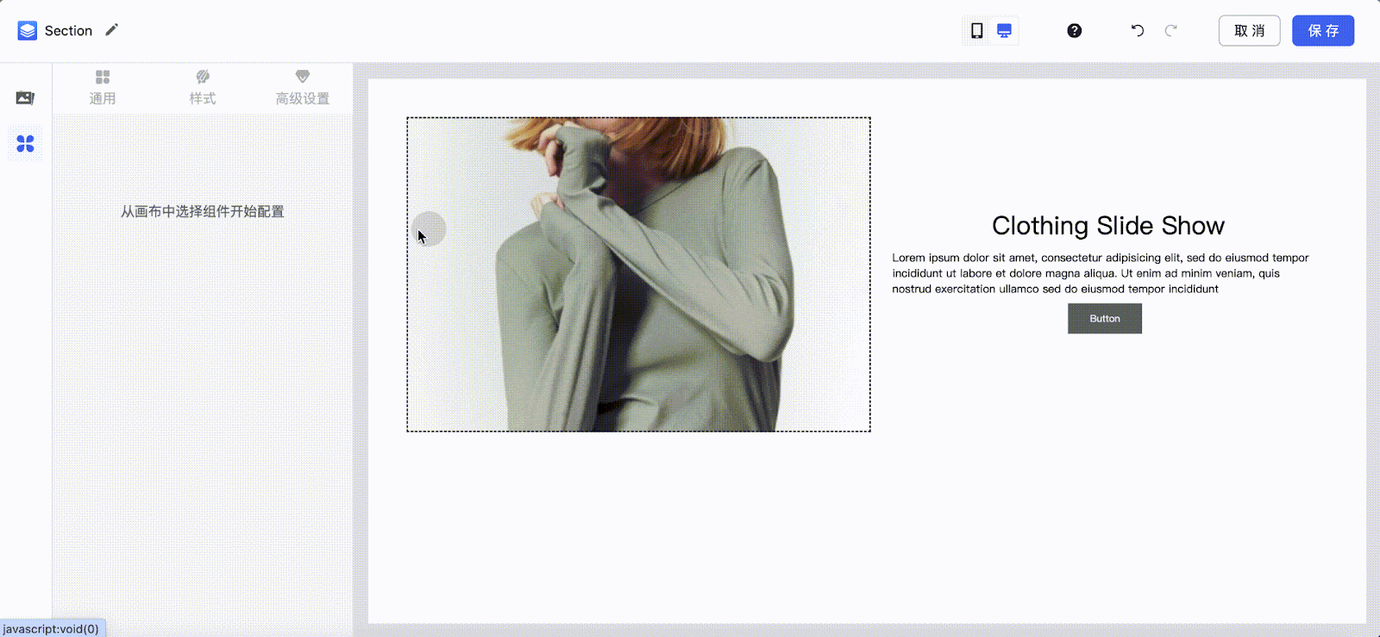1380x637 pixels.
Task: Click the dark Button on the canvas
Action: (x=1104, y=319)
